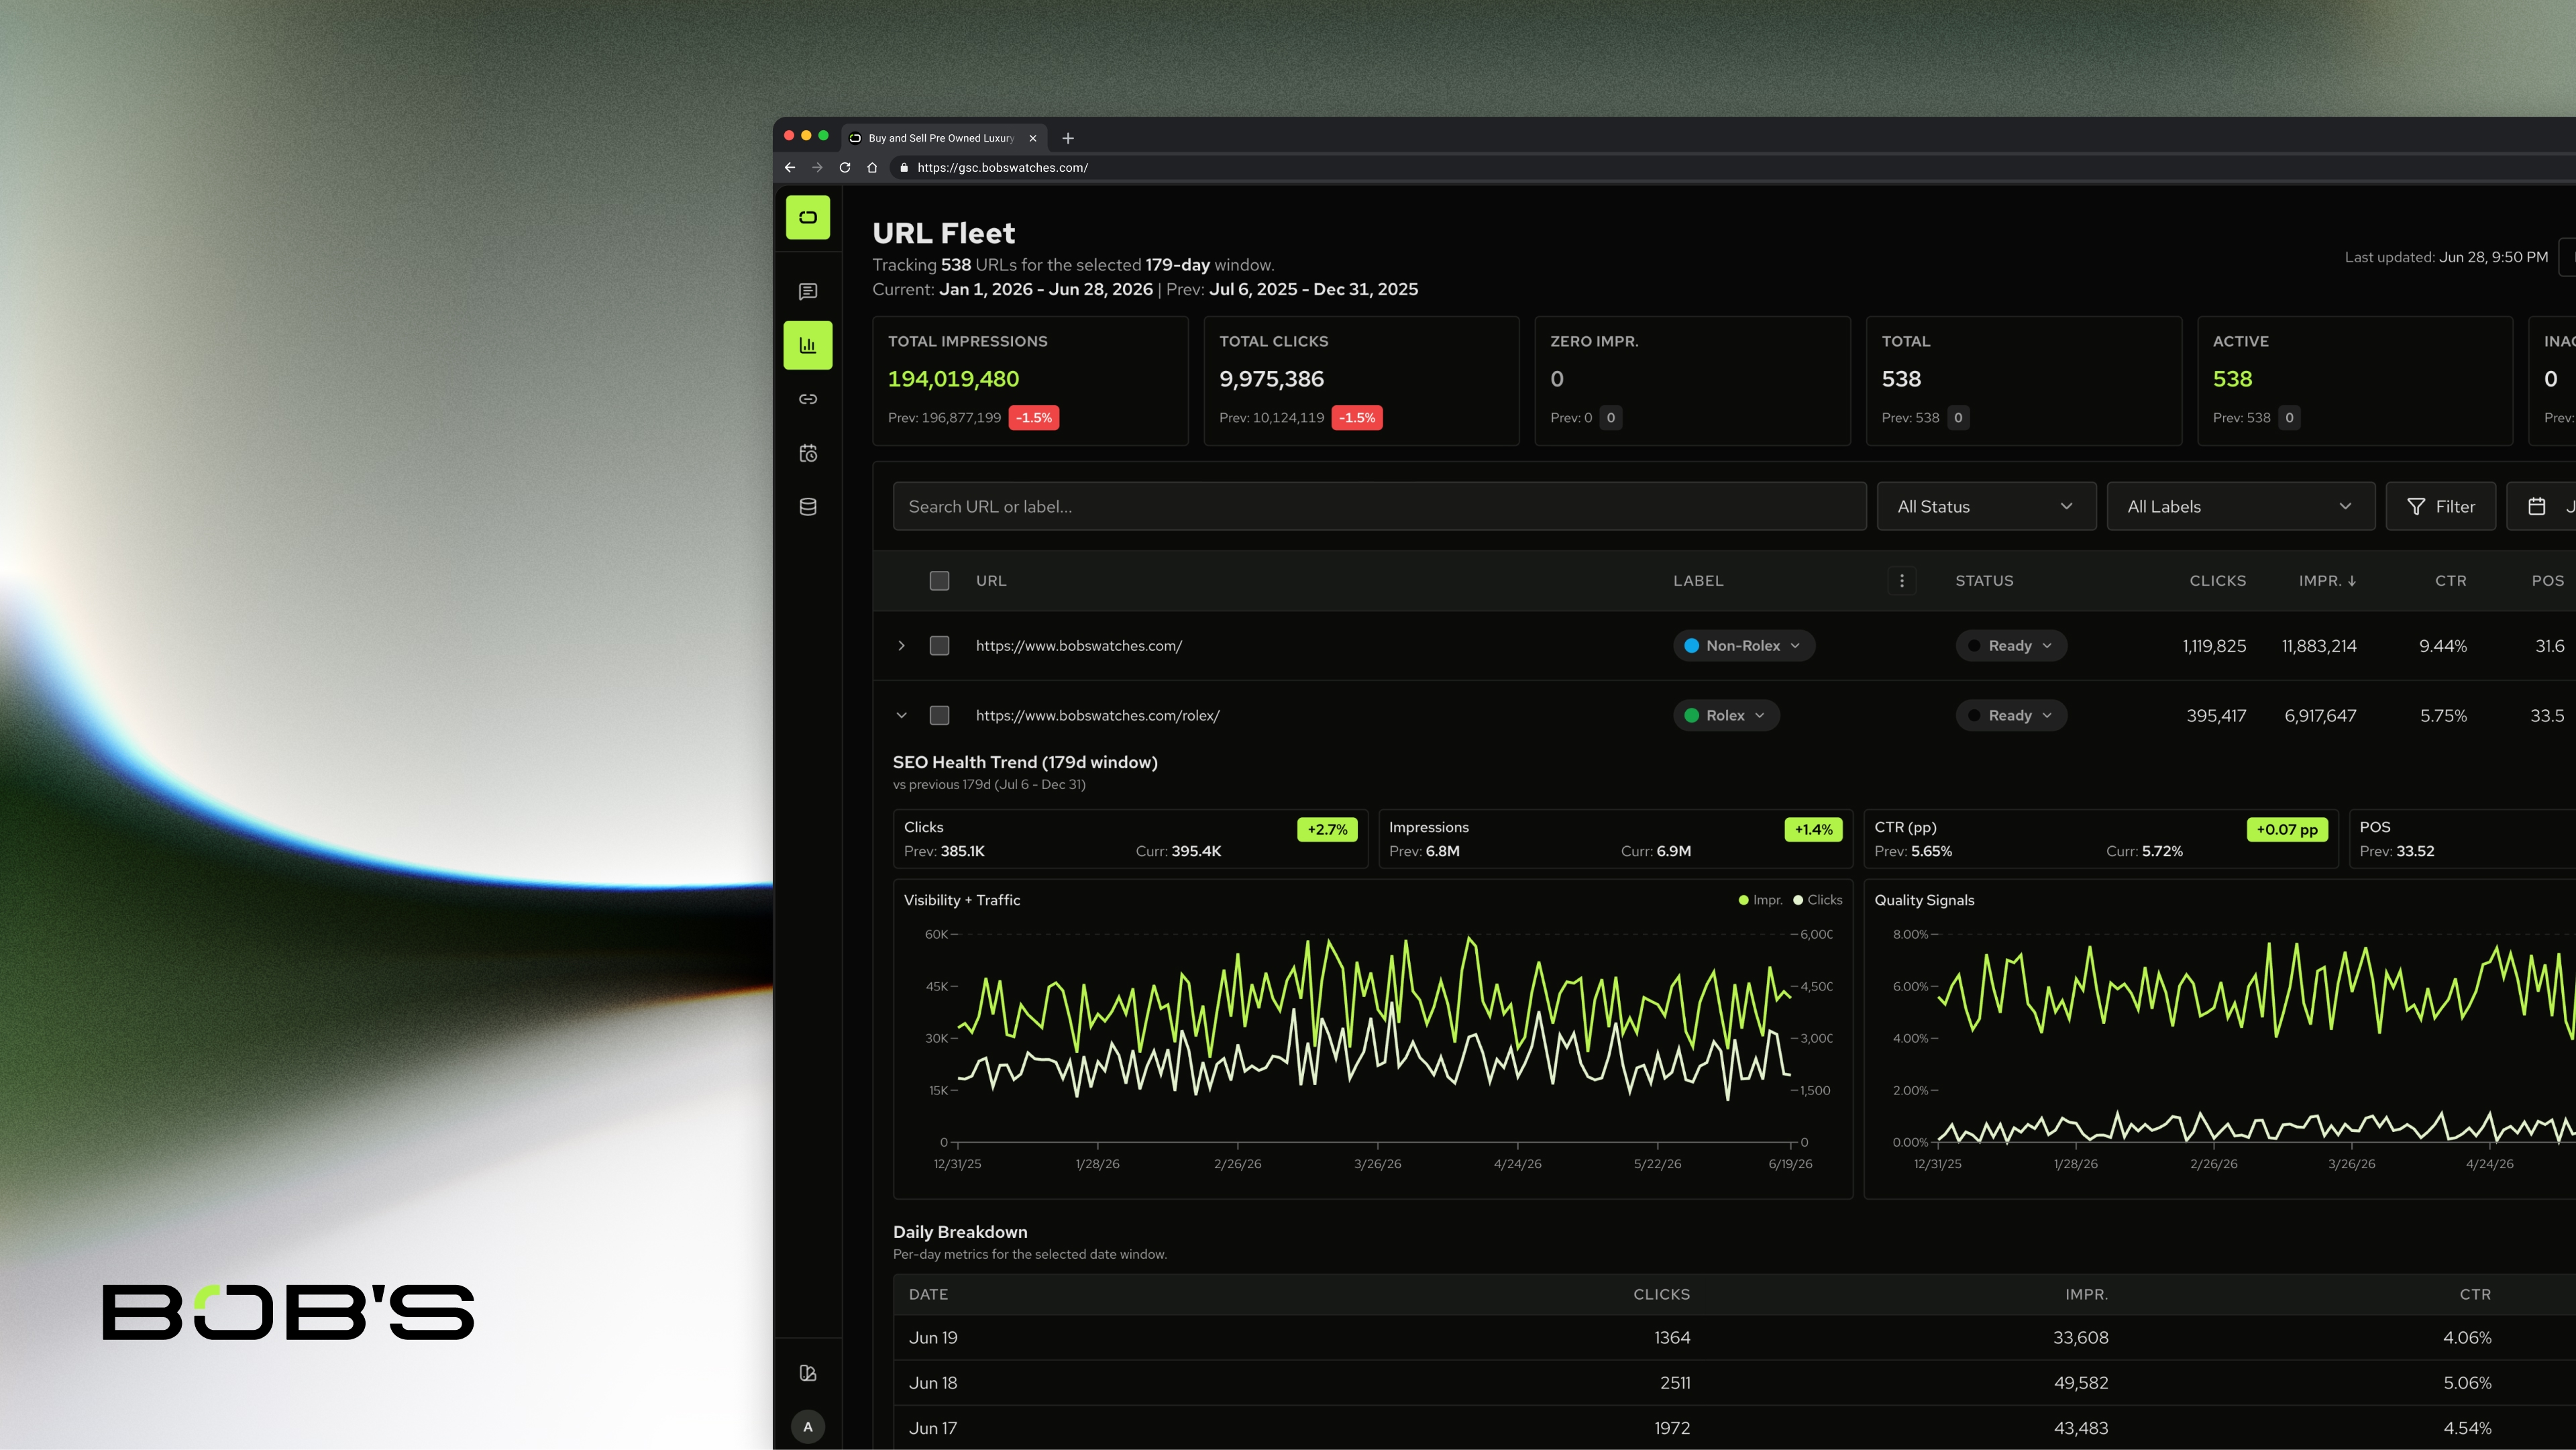The width and height of the screenshot is (2576, 1450).
Task: Expand the bobswatches.com homepage row
Action: 901,646
